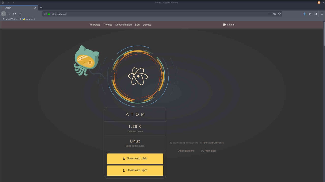Open the localhost bookmark
Screen dimensions: 325x182
(x=29, y=19)
